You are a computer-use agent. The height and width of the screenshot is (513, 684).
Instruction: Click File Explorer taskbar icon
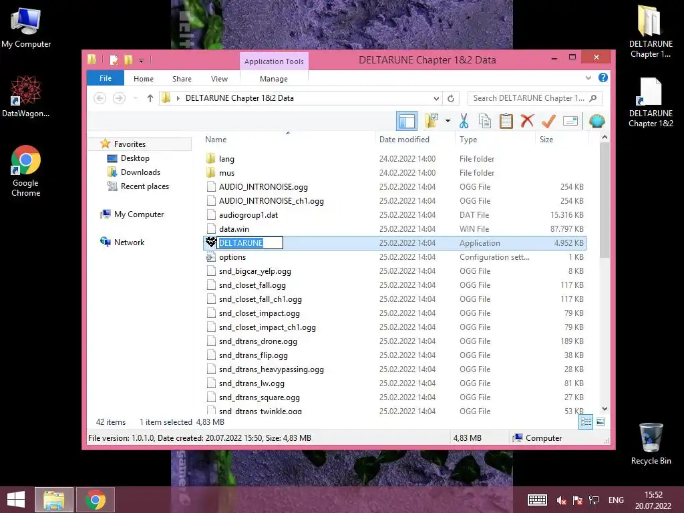[x=54, y=500]
